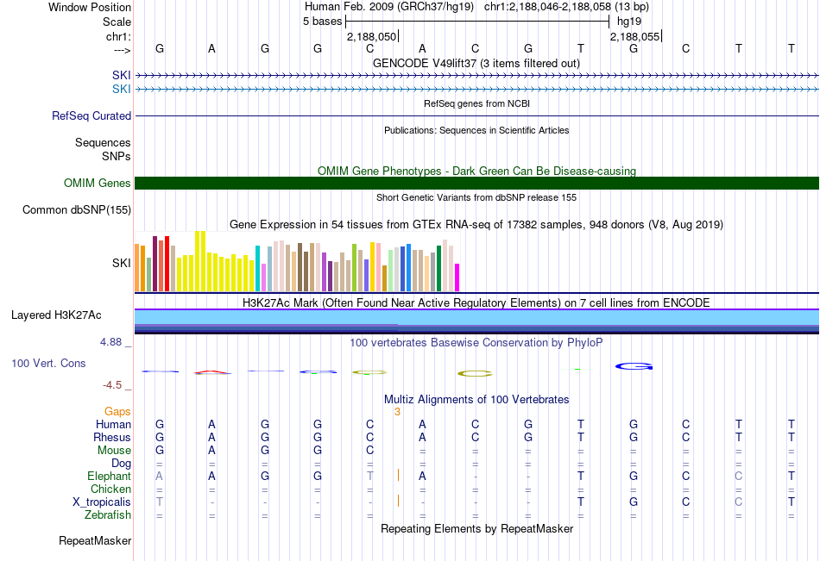Image resolution: width=820 pixels, height=561 pixels.
Task: Click the magenta GTEx bar at the end
Action: [x=457, y=277]
